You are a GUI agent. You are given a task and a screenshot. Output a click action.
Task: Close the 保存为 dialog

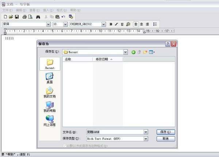tap(174, 44)
